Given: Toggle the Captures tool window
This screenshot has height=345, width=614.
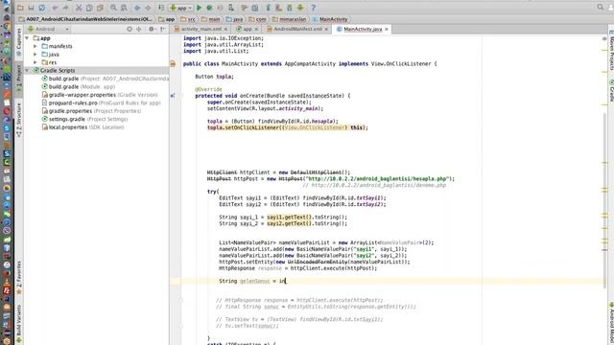Looking at the screenshot, I should (19, 42).
